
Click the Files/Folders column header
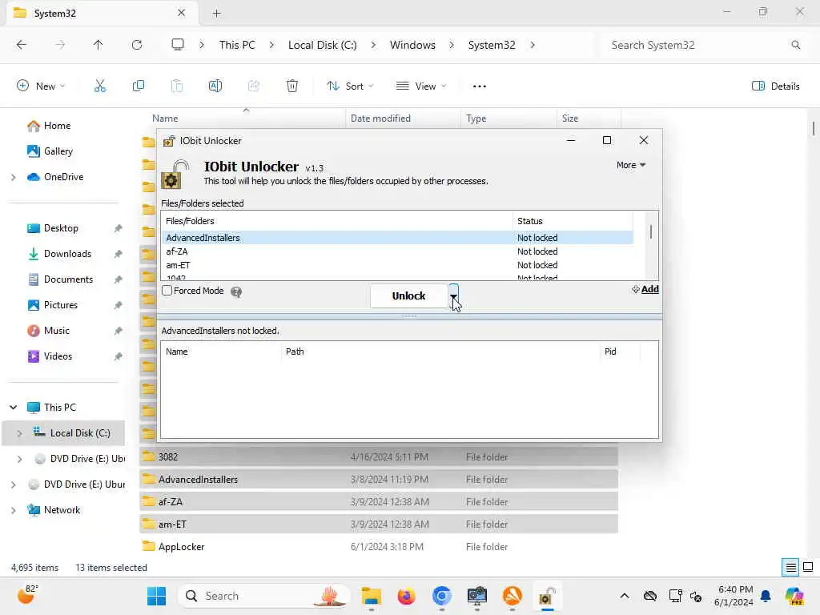click(x=337, y=221)
